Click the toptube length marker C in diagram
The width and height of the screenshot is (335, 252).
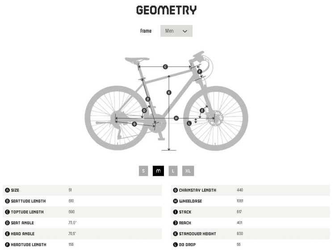click(x=165, y=67)
